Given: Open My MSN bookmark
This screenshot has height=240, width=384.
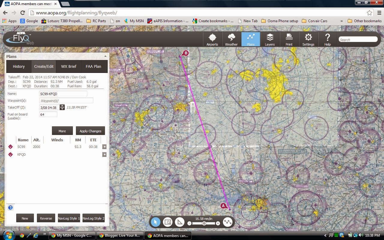Looking at the screenshot, I should point(134,21).
